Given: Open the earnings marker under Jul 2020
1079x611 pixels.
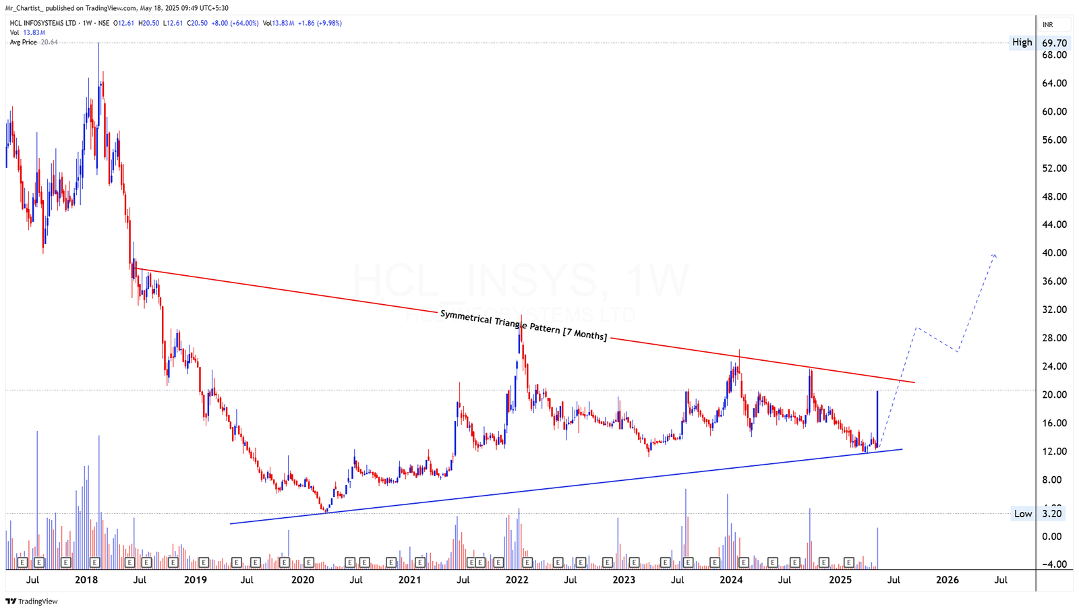Looking at the screenshot, I should point(351,561).
